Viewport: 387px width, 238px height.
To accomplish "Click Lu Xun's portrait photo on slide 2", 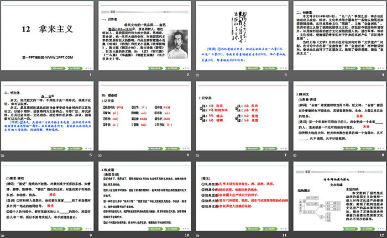I will 177,44.
